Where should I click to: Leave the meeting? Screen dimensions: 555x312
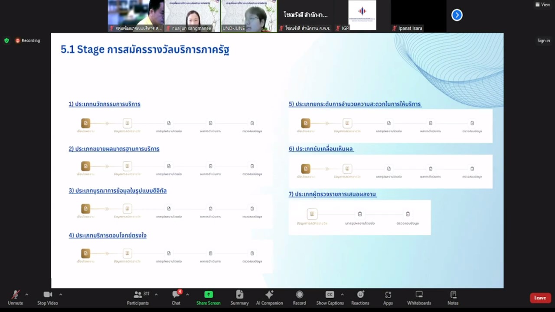tap(540, 298)
